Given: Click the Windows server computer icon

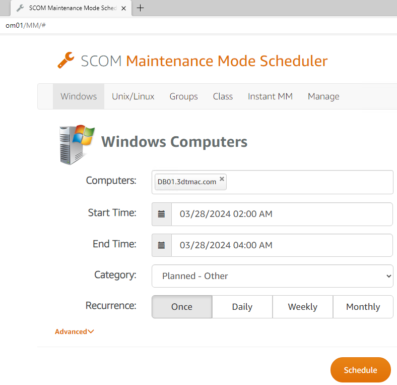Looking at the screenshot, I should click(77, 145).
